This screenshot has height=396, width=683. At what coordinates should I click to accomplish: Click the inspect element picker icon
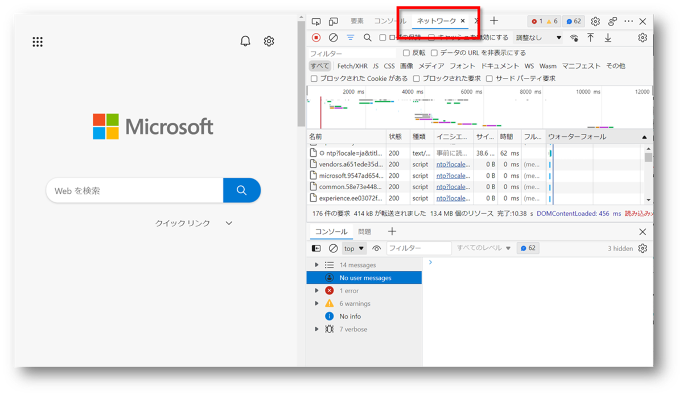[316, 22]
